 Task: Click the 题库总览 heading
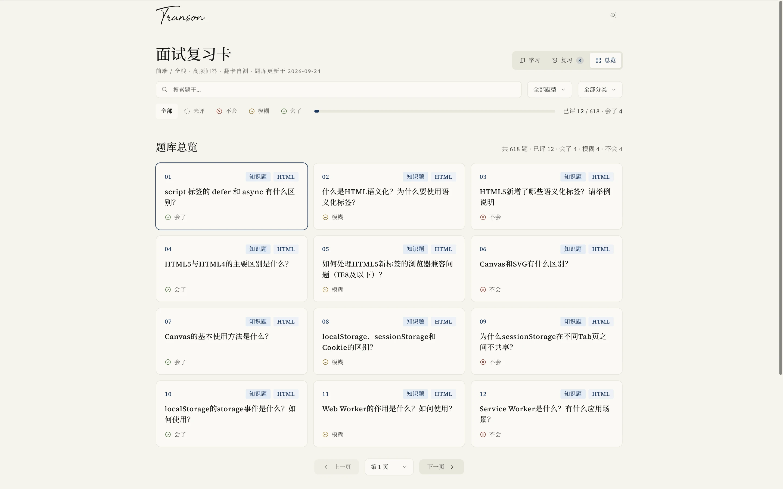pos(176,147)
